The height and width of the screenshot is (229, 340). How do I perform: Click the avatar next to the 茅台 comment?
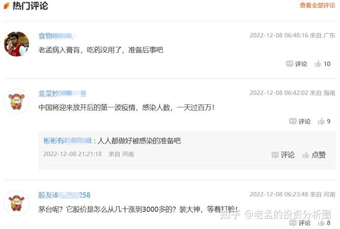[x=16, y=203]
